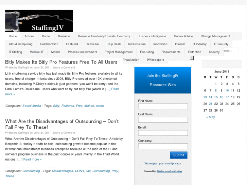
Task: Click Leave a Comment under Bitly article
Action: [64, 68]
